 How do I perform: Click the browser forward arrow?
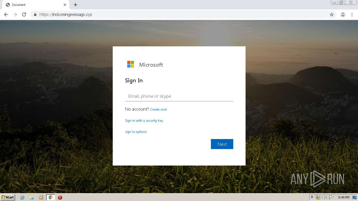point(15,15)
